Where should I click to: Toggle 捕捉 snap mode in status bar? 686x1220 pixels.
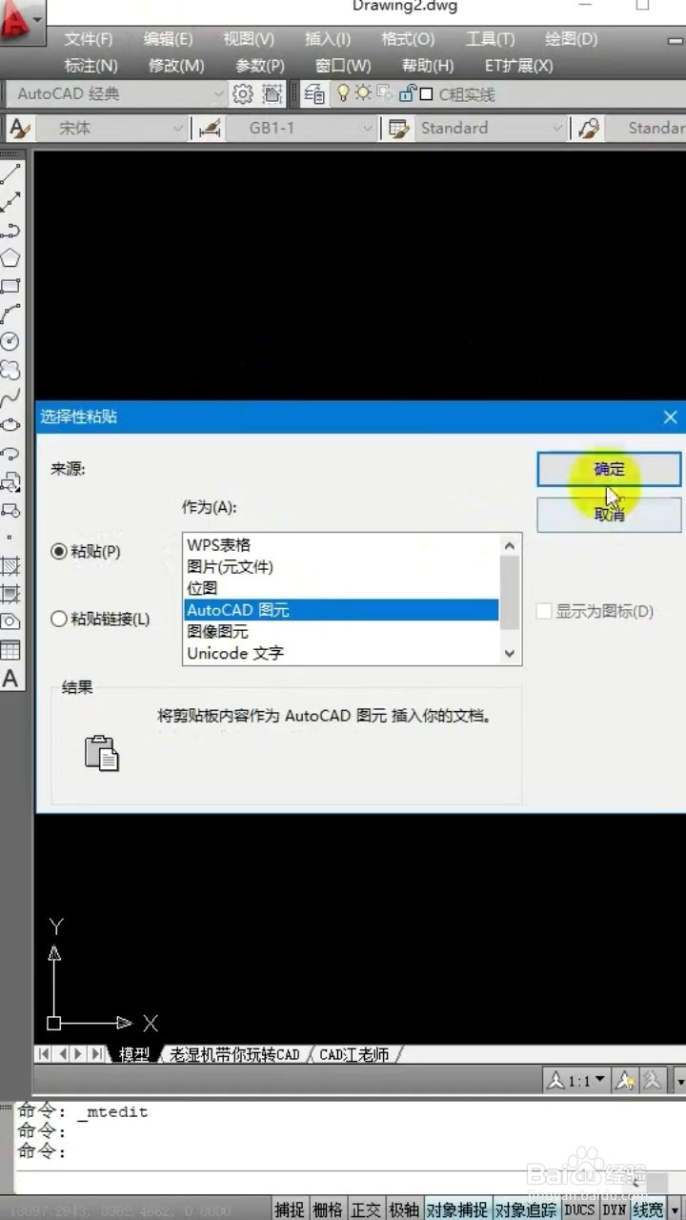[x=291, y=1209]
